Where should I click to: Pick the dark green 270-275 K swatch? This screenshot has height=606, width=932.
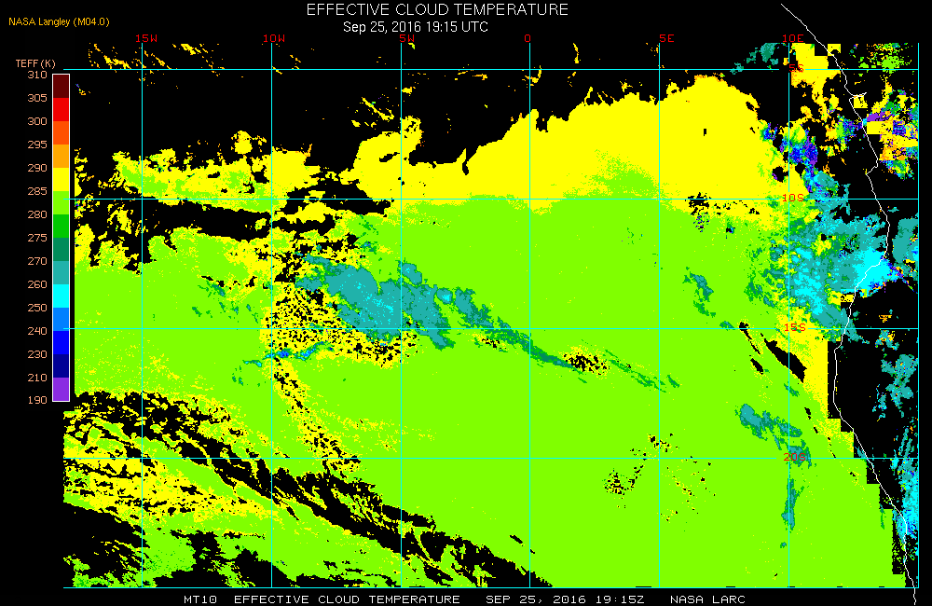tap(62, 249)
